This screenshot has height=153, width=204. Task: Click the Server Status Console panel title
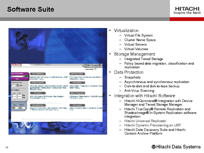tap(17, 73)
